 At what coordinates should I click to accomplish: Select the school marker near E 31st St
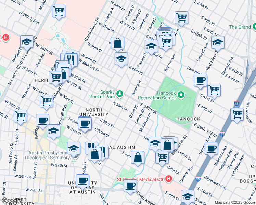tap(188, 196)
